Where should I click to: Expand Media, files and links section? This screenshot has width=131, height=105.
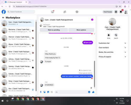click(x=112, y=52)
